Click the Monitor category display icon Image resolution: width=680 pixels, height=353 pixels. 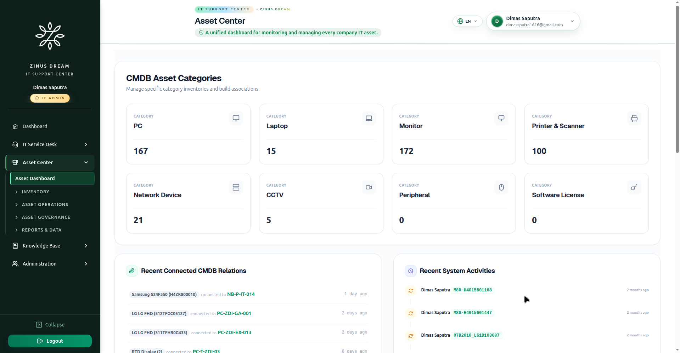[501, 118]
